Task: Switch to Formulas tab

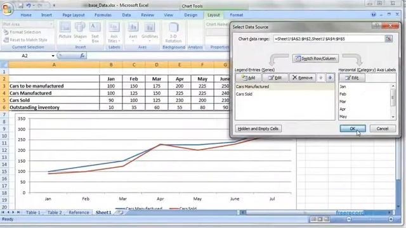Action: [103, 15]
